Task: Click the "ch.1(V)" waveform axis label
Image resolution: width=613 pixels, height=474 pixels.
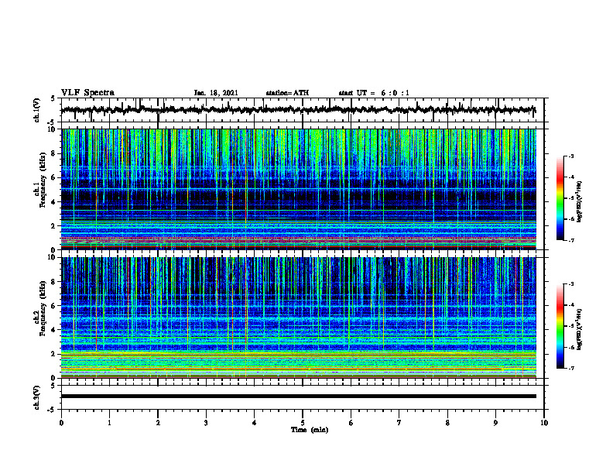Action: click(37, 110)
